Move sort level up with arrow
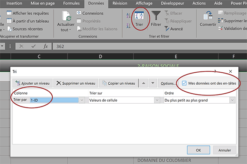The image size is (247, 164). click(144, 83)
